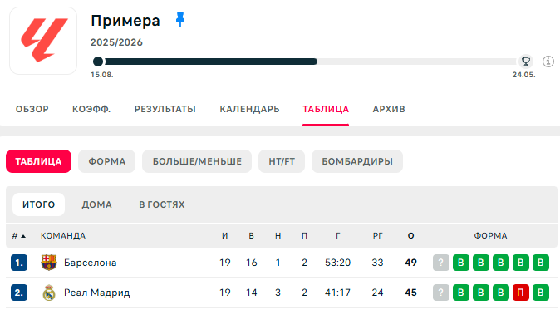Click the blue pin icon next to Примера
Viewport: 560px width, 310px height.
180,20
